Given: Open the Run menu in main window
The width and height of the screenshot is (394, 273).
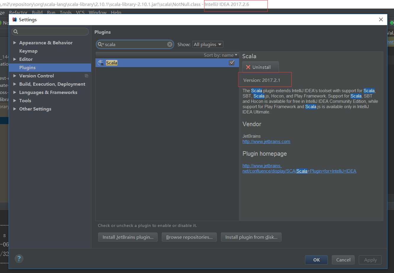Looking at the screenshot, I should coord(51,12).
